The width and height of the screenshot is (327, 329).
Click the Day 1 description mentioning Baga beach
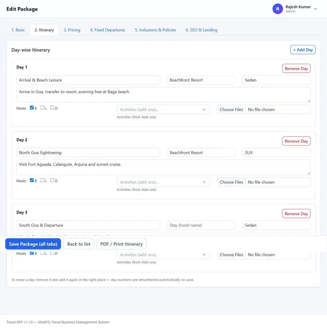point(163,95)
